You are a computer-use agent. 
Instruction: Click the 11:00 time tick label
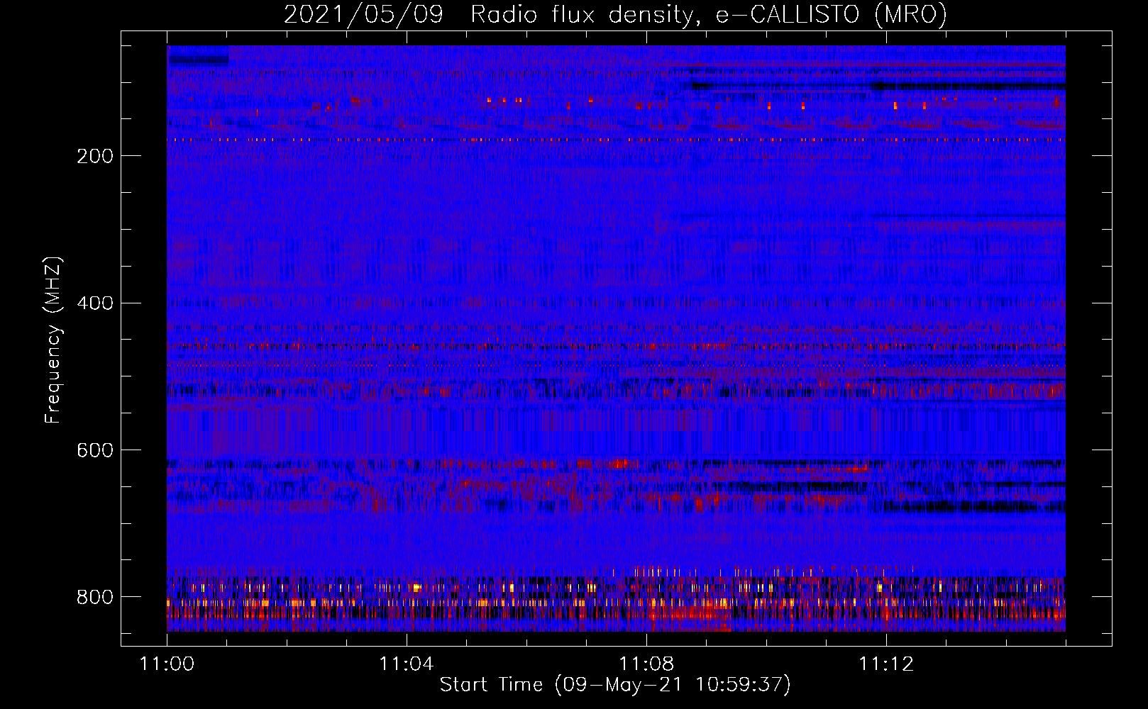click(167, 664)
